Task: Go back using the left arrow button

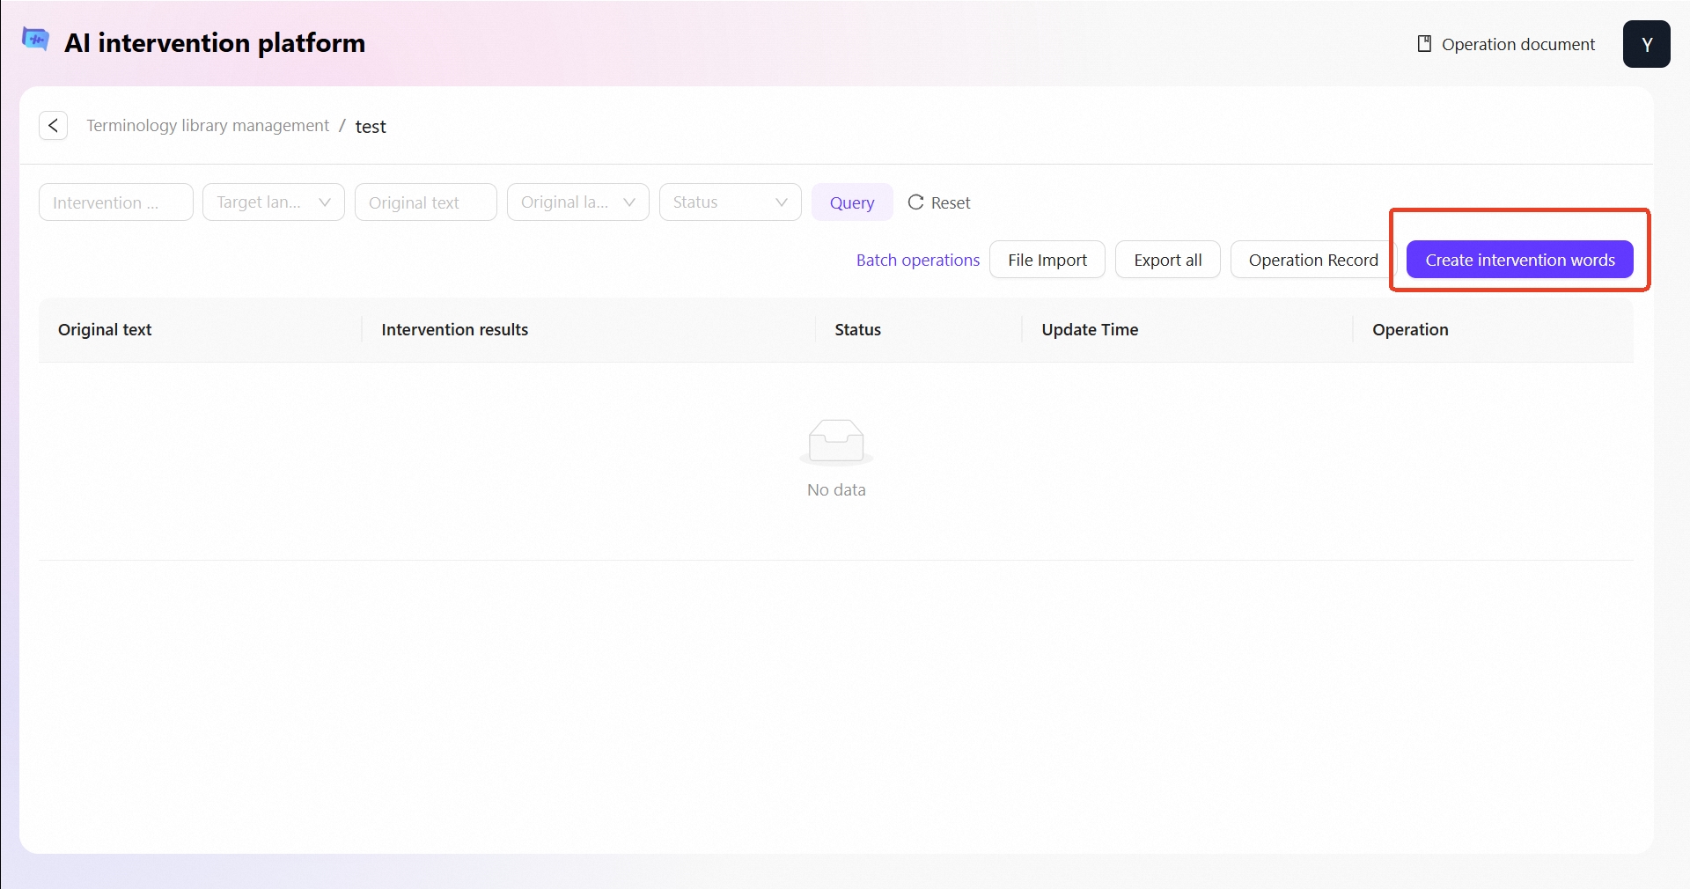Action: click(x=54, y=126)
